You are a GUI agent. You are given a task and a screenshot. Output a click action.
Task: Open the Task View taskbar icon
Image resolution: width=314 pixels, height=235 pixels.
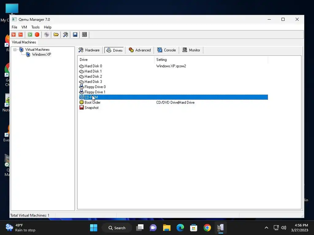[140, 228]
